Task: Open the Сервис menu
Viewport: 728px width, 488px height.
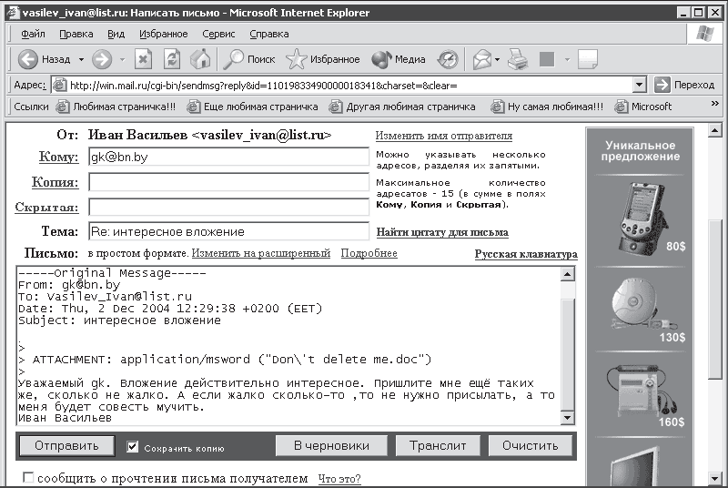Action: [218, 34]
